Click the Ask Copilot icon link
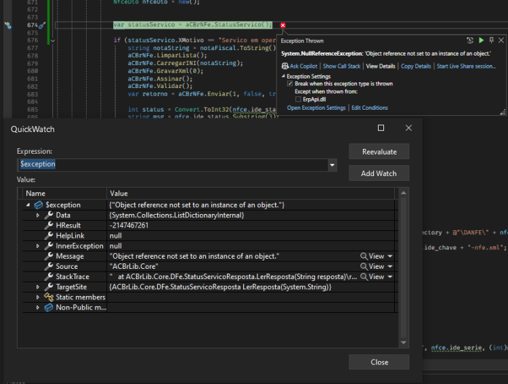This screenshot has width=508, height=384. (299, 66)
